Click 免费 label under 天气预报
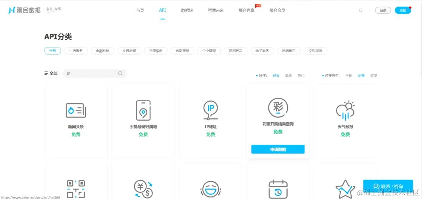This screenshot has width=422, height=199. [x=345, y=135]
